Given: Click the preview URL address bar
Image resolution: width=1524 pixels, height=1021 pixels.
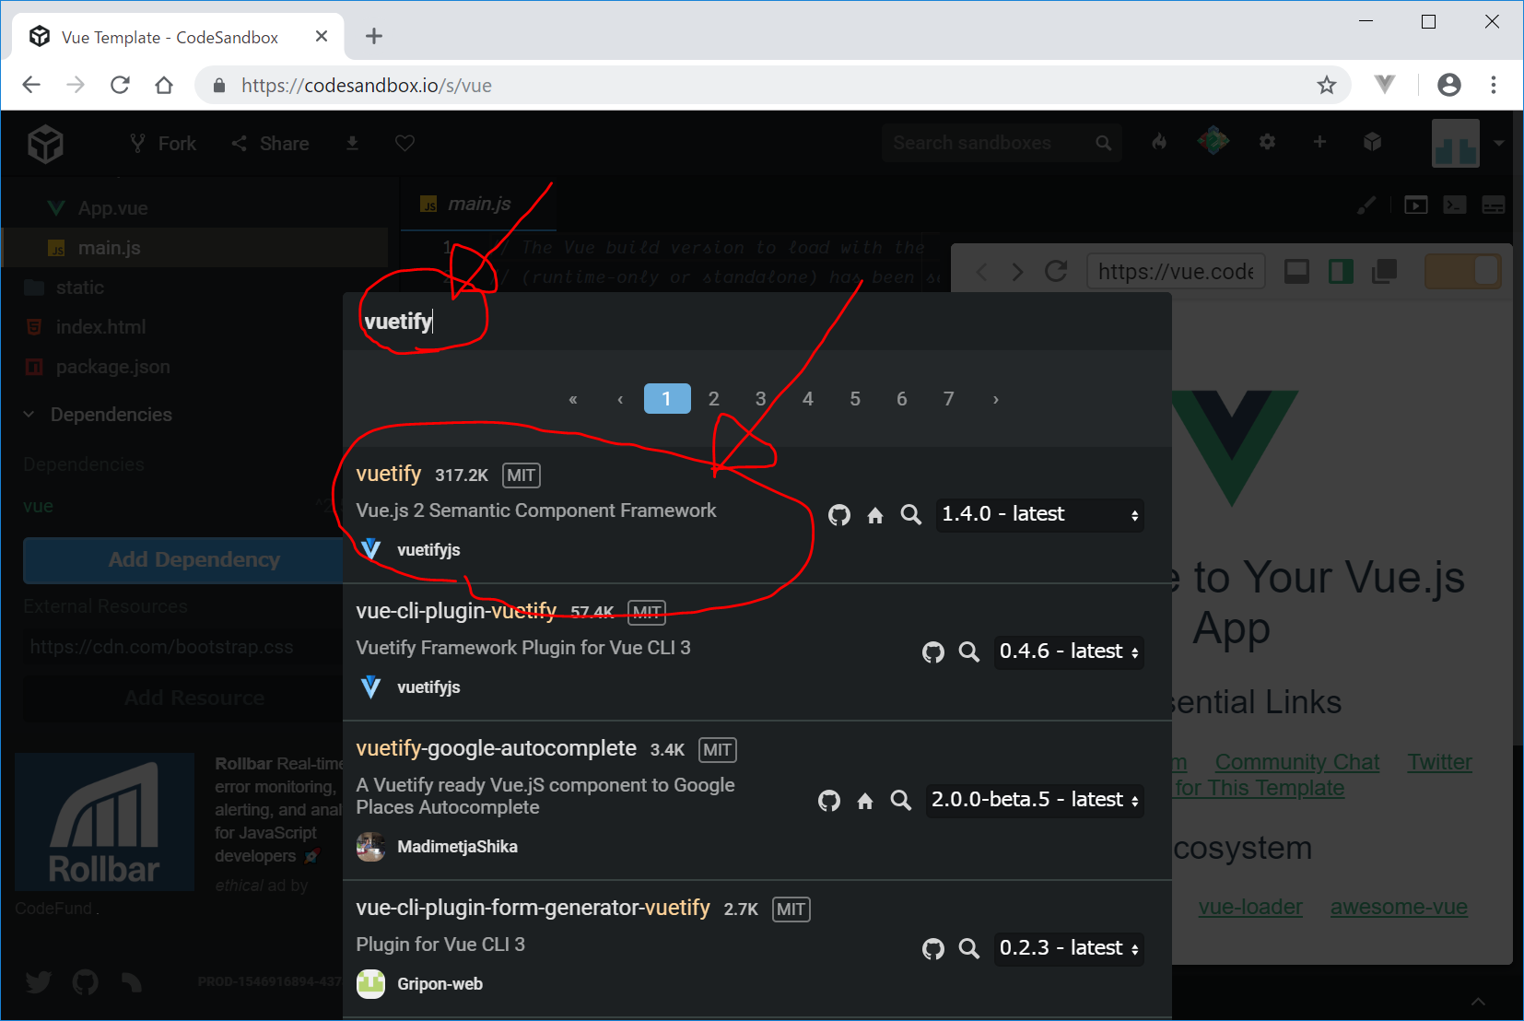Looking at the screenshot, I should (x=1176, y=272).
